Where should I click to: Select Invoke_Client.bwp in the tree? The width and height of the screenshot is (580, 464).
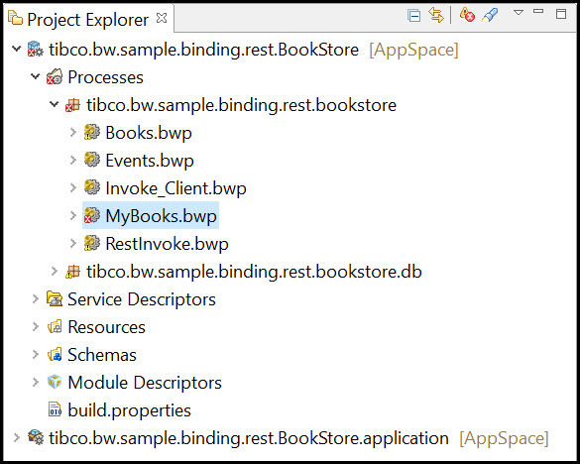[x=176, y=188]
